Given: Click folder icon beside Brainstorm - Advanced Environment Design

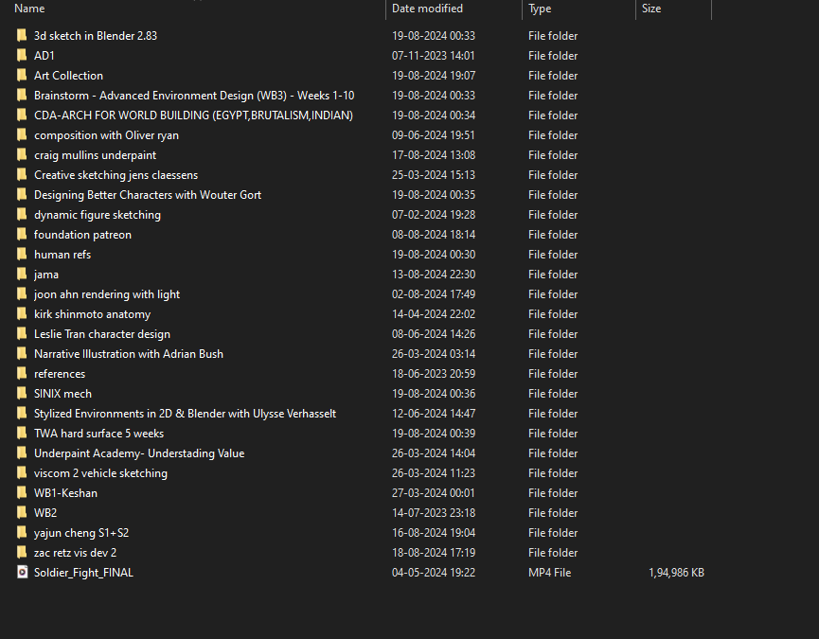Looking at the screenshot, I should point(22,95).
